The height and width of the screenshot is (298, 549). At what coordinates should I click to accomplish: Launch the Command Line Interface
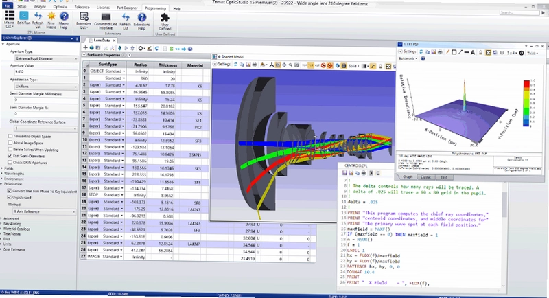[x=106, y=21]
